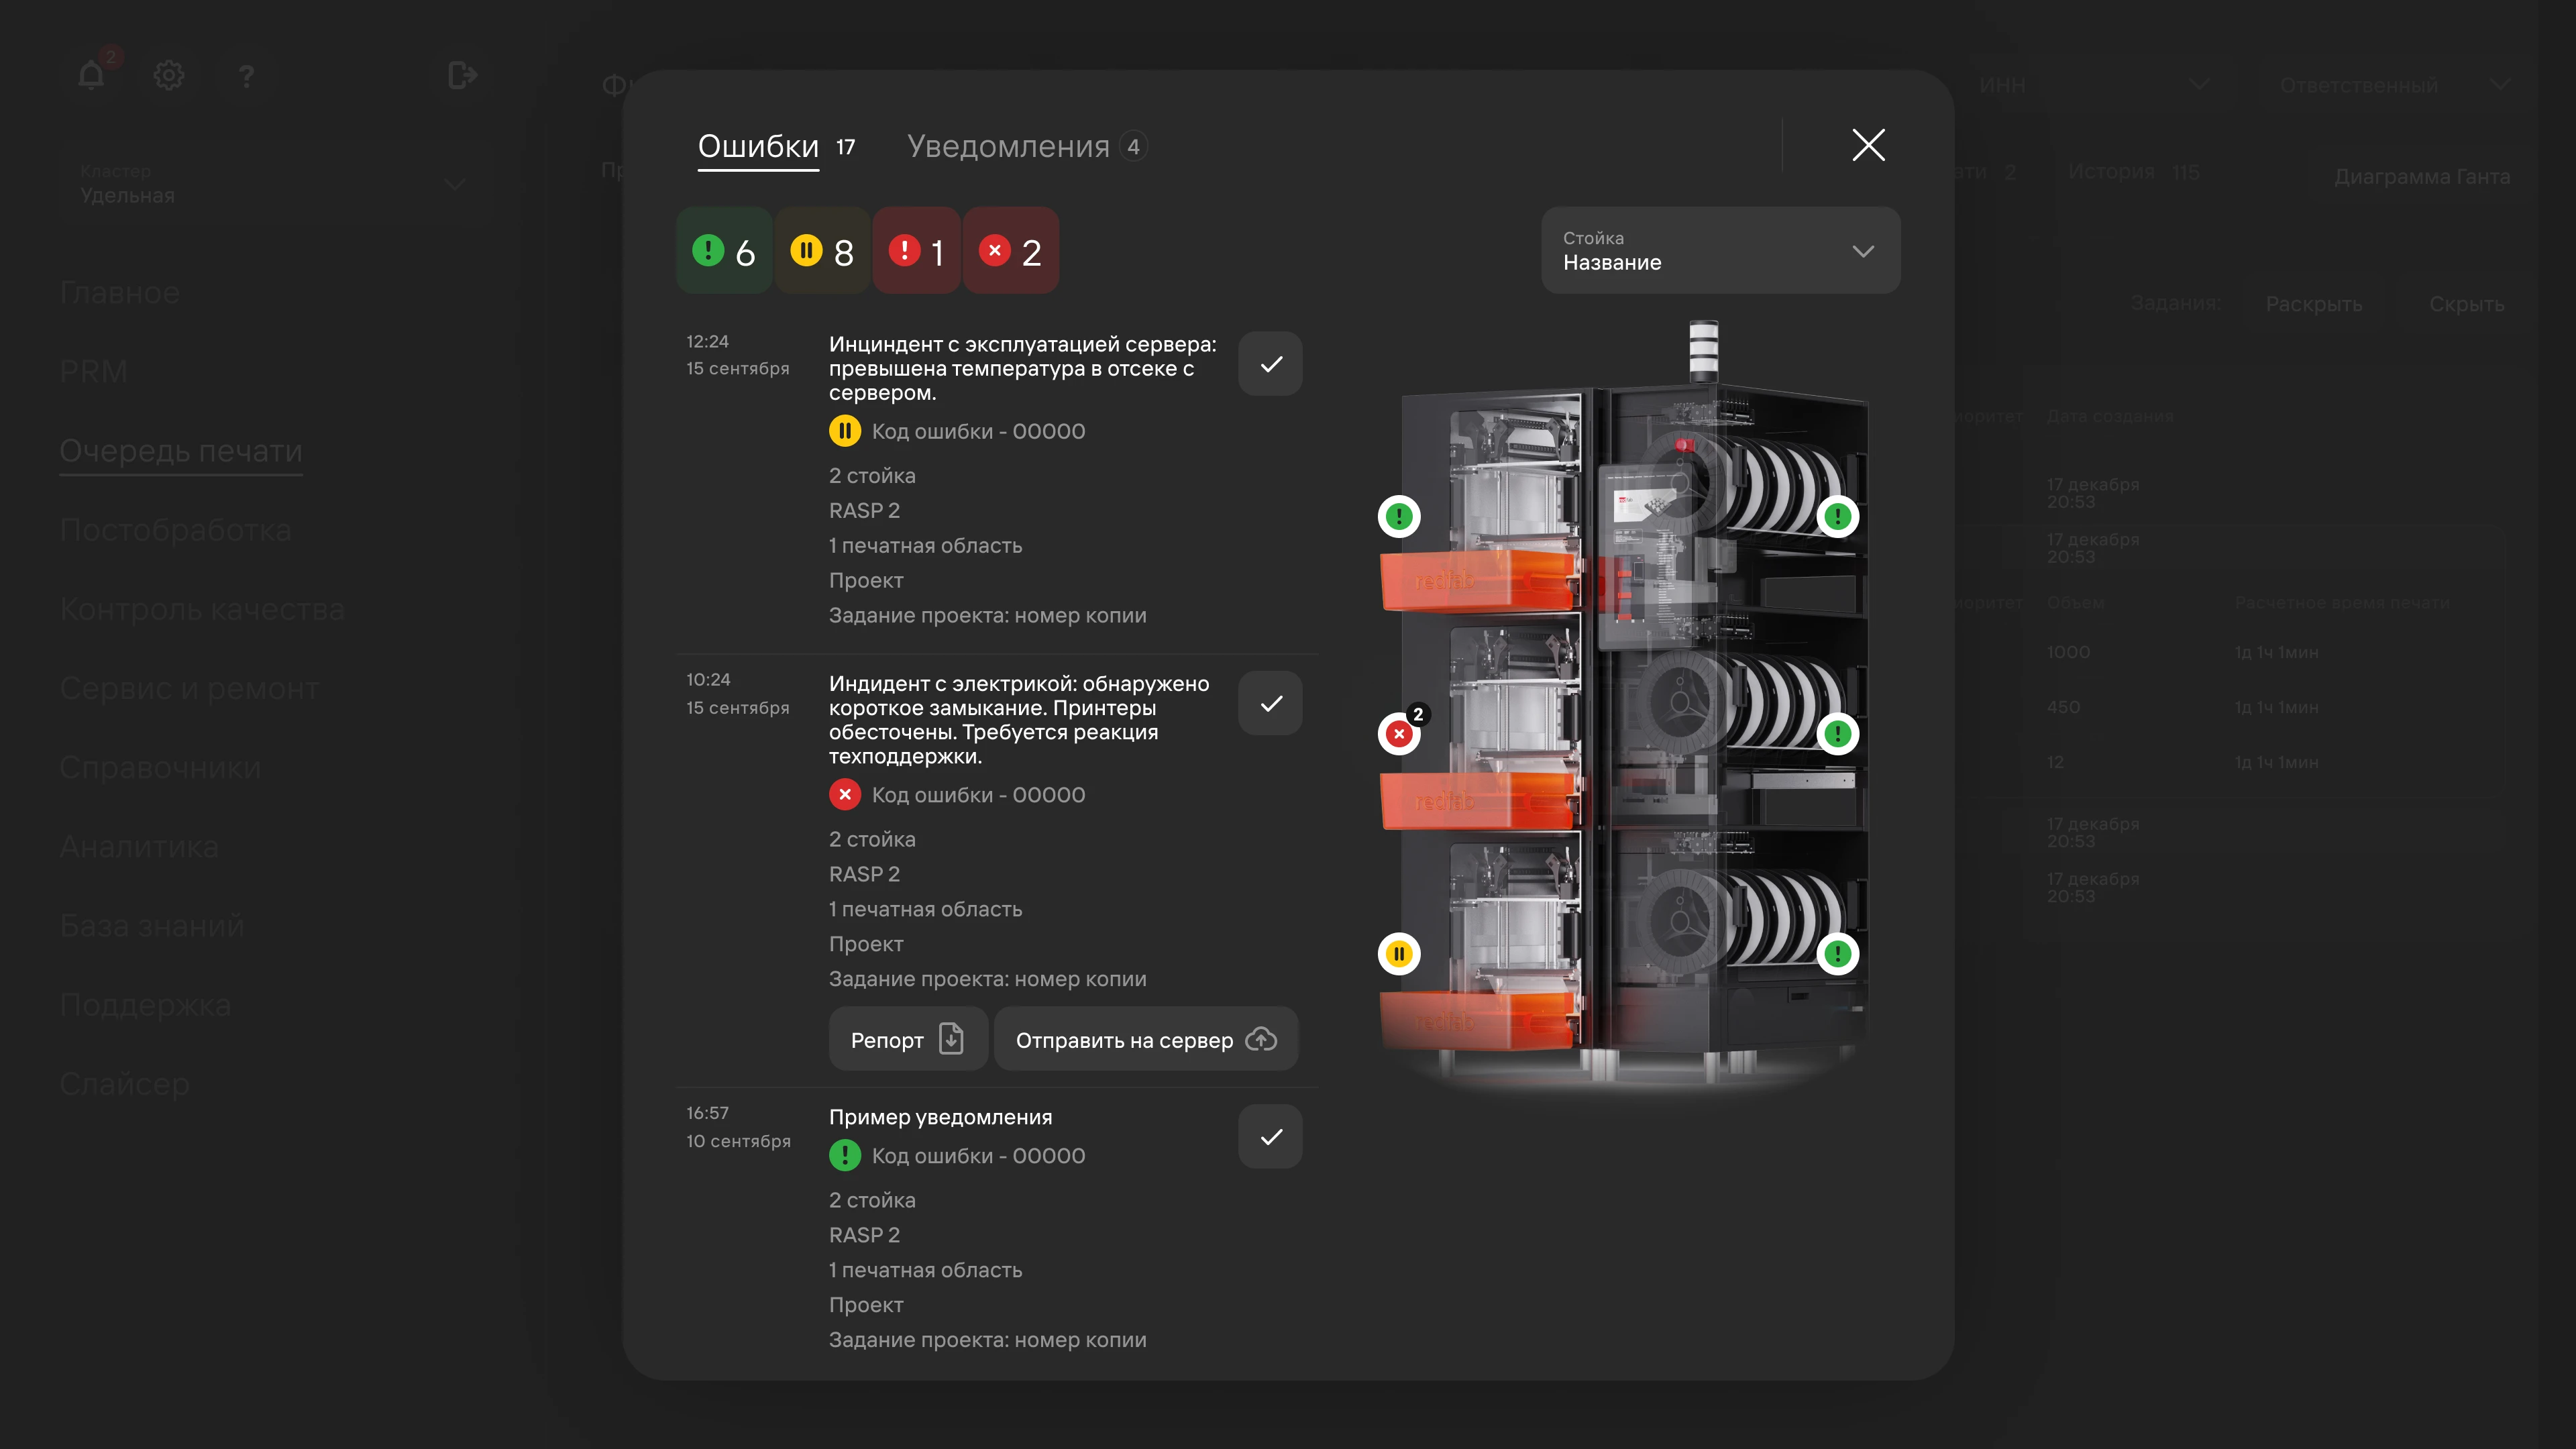Click incident text about server temperature
This screenshot has height=1449, width=2576.
(x=1023, y=368)
